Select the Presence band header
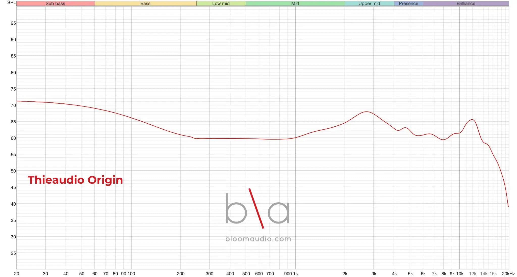Viewport: 517px width, 277px height. (408, 4)
